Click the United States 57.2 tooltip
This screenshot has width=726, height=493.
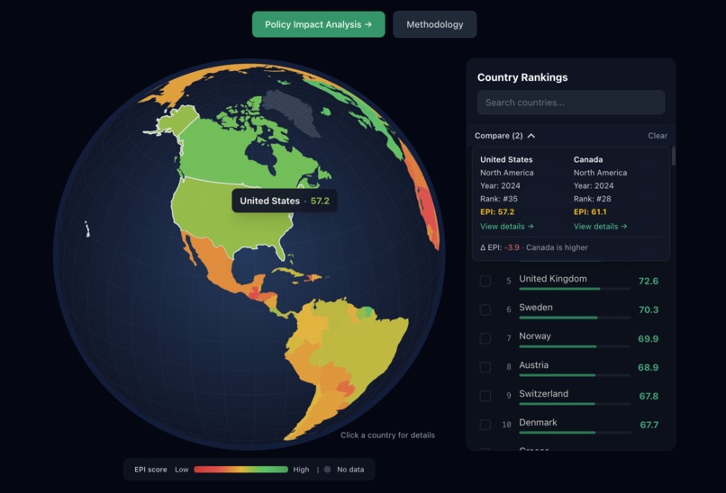(285, 201)
